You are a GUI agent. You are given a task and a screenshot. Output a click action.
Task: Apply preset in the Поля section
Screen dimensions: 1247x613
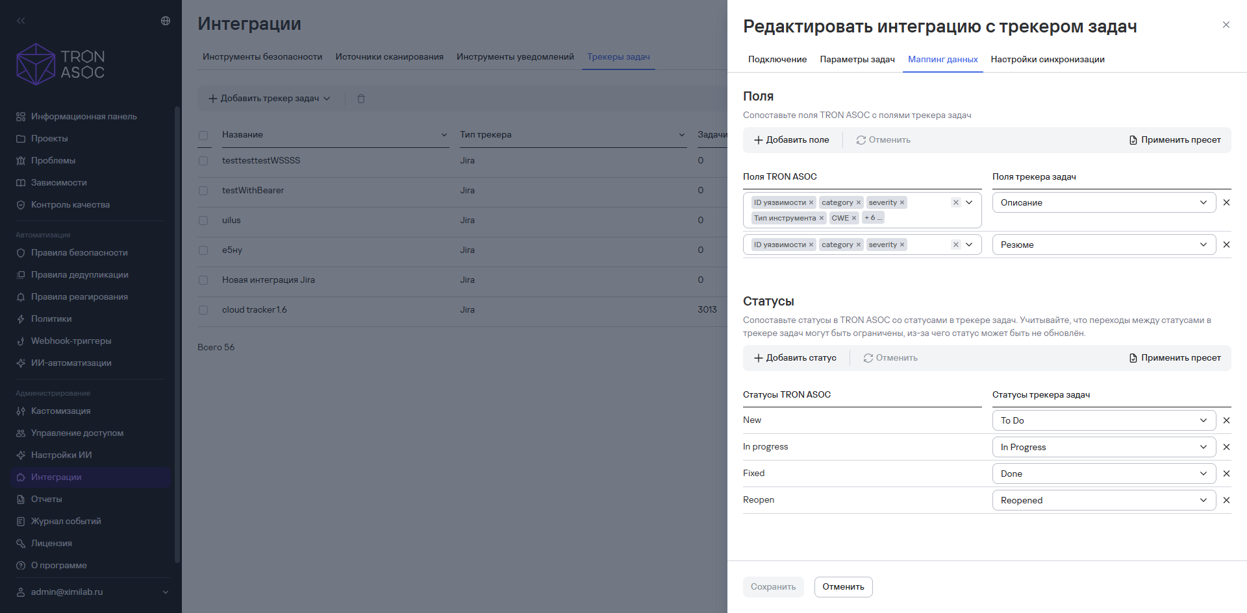tap(1175, 140)
